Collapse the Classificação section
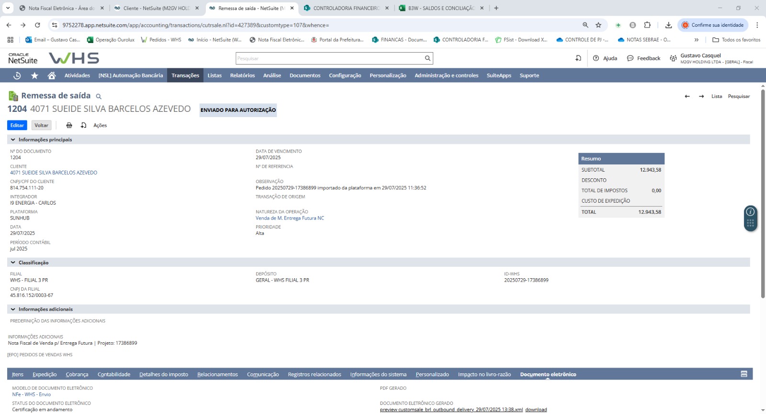 click(x=13, y=262)
